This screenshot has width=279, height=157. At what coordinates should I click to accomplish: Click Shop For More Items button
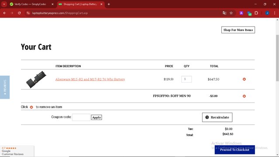click(x=238, y=30)
